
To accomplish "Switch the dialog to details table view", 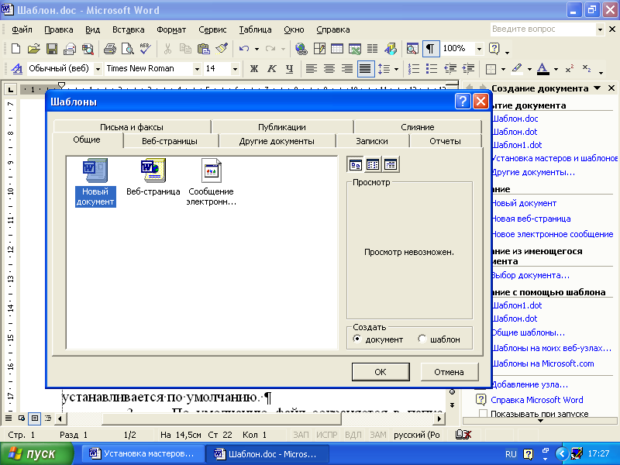I will point(391,164).
